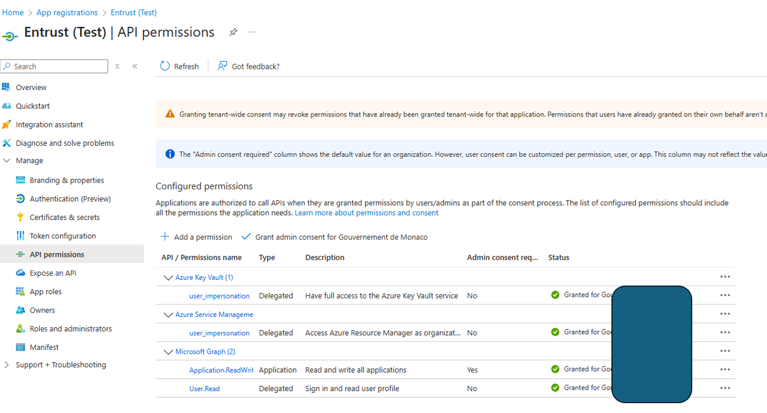This screenshot has width=767, height=413.
Task: Open the Got feedback? option
Action: tap(249, 66)
